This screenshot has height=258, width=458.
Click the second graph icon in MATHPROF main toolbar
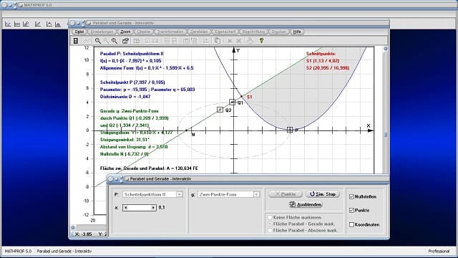pos(17,24)
